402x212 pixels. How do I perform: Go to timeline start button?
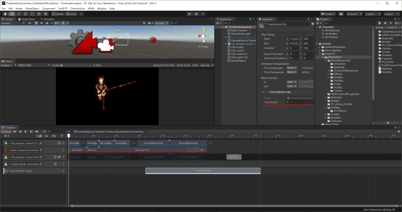click(15, 132)
